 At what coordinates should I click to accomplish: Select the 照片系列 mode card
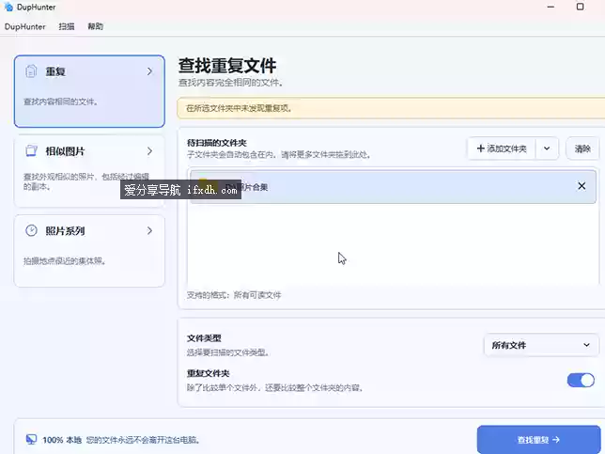[x=89, y=251]
